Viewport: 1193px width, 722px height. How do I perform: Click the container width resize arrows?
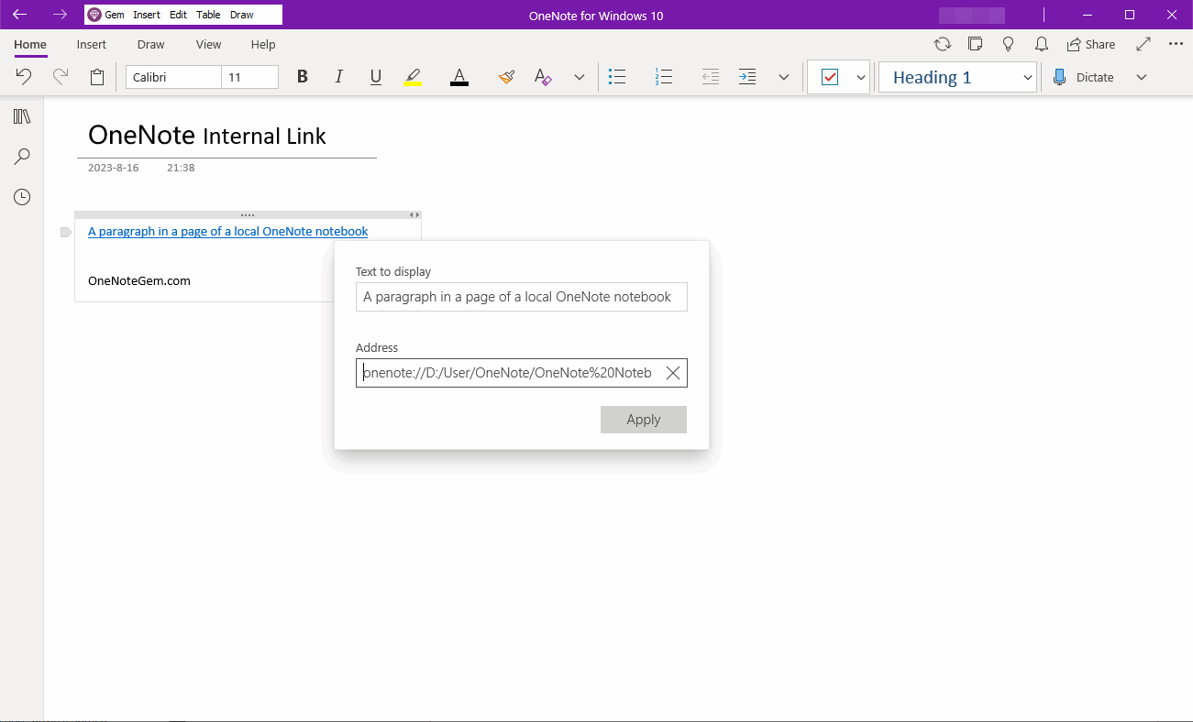(x=414, y=214)
